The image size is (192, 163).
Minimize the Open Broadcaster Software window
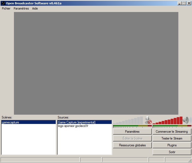click(x=179, y=3)
